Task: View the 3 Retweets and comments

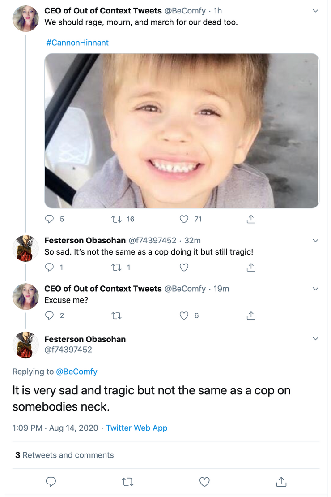Action: 64,455
